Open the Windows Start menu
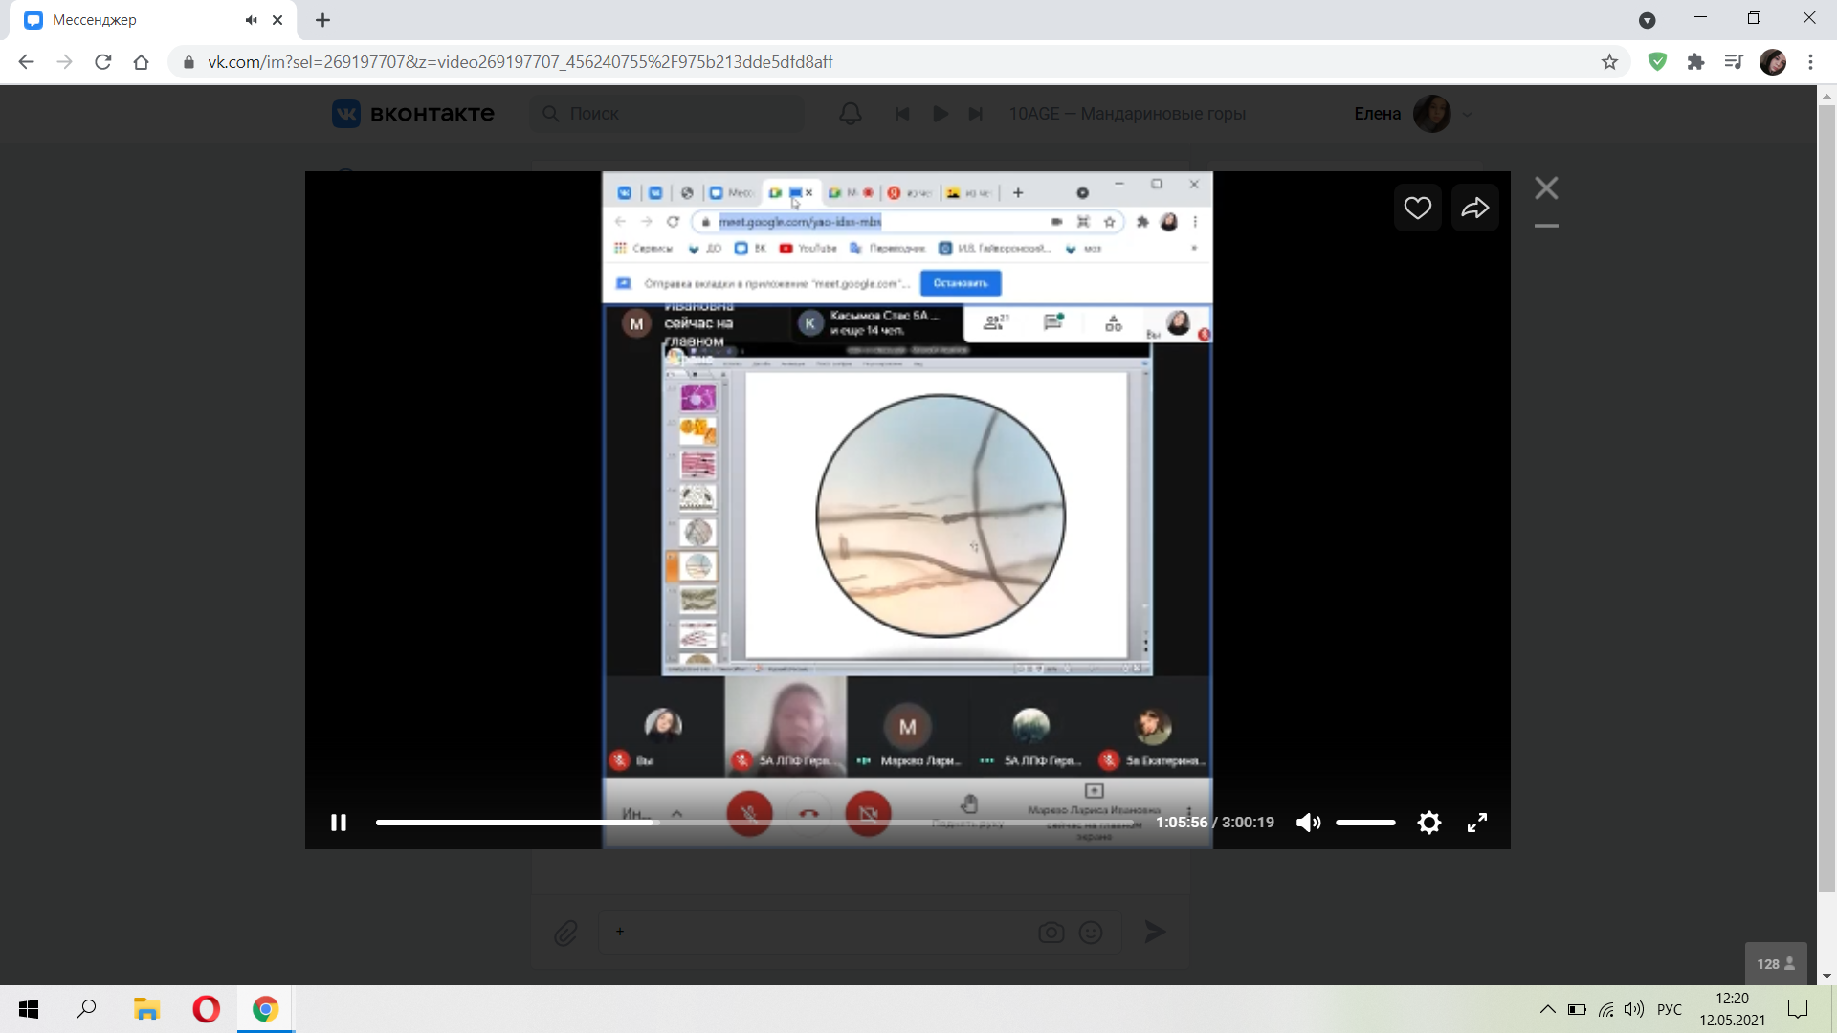This screenshot has height=1033, width=1837. pyautogui.click(x=29, y=1009)
